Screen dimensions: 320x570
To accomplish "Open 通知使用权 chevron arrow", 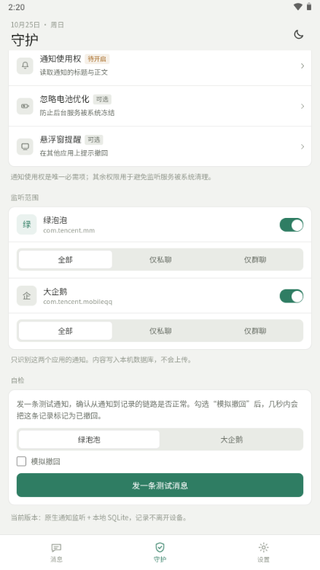I will [x=303, y=66].
